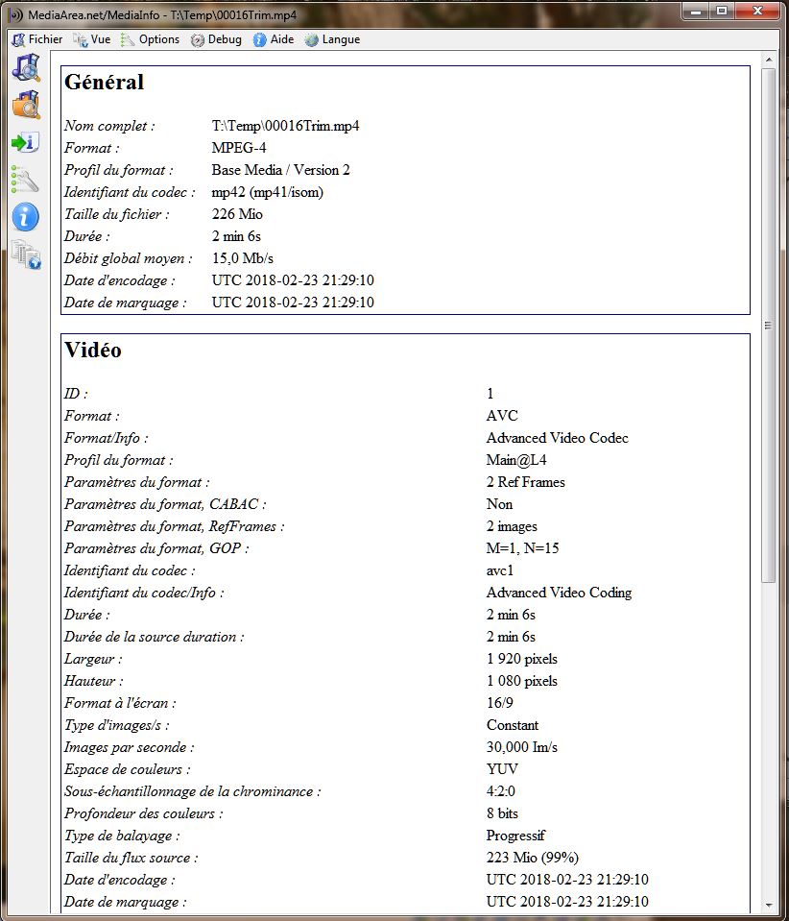Click the Type de balayage label
The height and width of the screenshot is (921, 789).
(x=122, y=836)
